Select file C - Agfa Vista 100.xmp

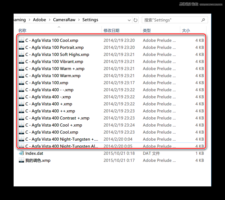point(47,83)
